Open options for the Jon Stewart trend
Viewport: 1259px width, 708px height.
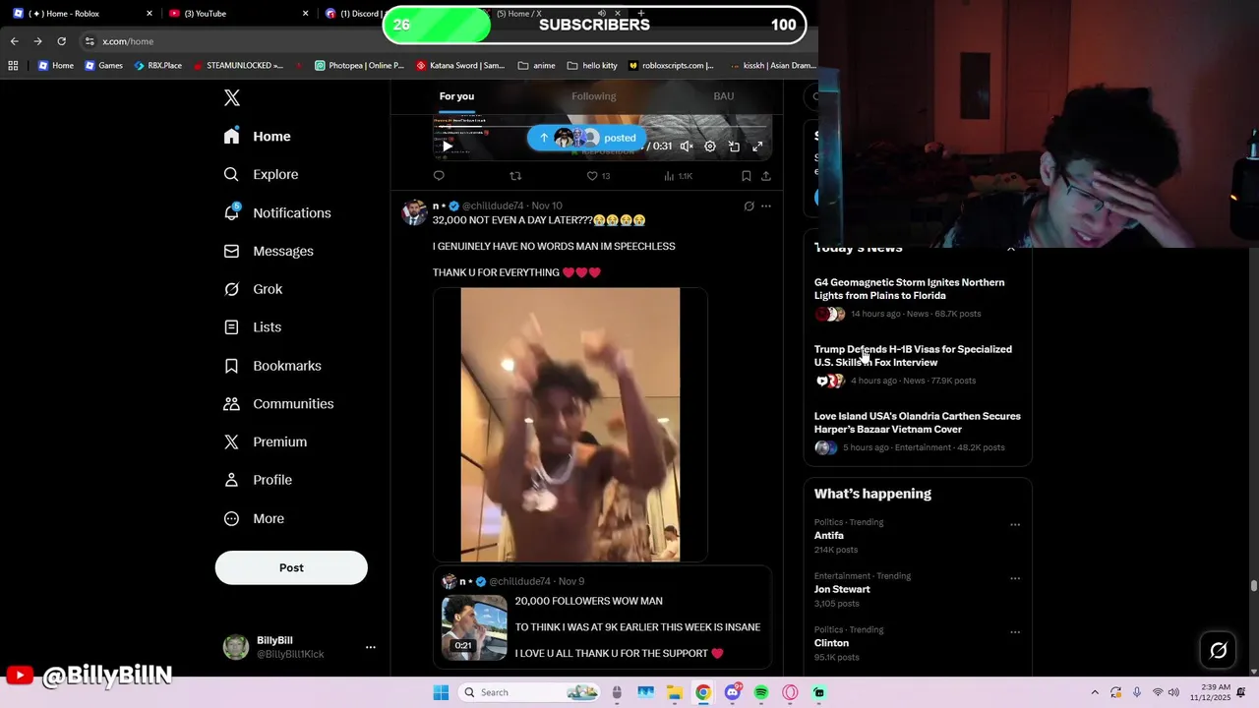1015,578
